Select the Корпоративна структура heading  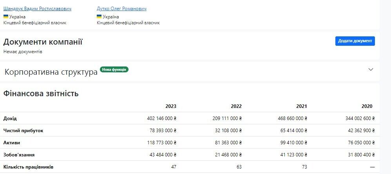pos(51,72)
